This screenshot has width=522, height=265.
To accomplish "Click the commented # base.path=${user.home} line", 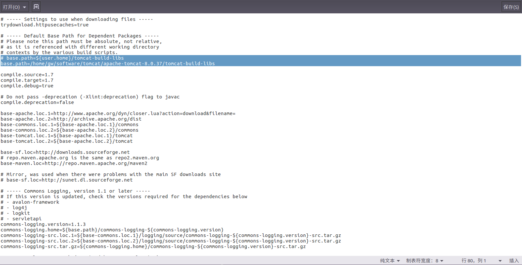I will (62, 58).
